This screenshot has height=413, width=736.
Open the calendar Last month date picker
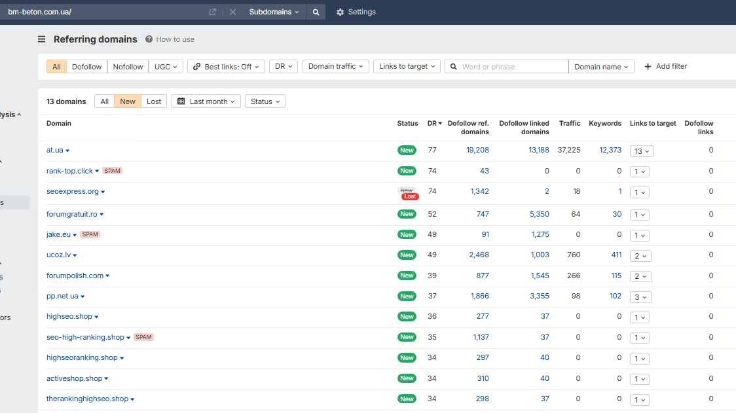206,101
